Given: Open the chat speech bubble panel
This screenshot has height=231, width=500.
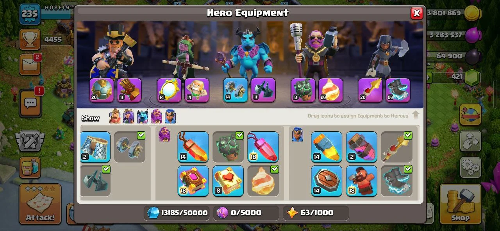Looking at the screenshot, I should tap(30, 103).
